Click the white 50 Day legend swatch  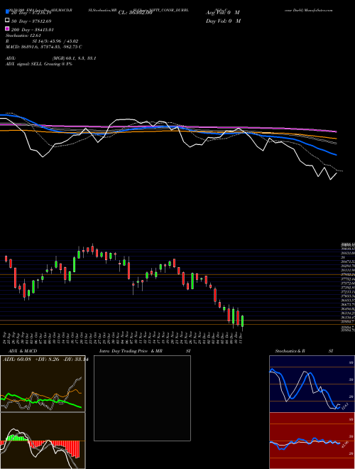point(7,21)
